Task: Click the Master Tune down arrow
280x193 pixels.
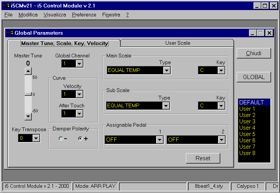Action: point(28,116)
